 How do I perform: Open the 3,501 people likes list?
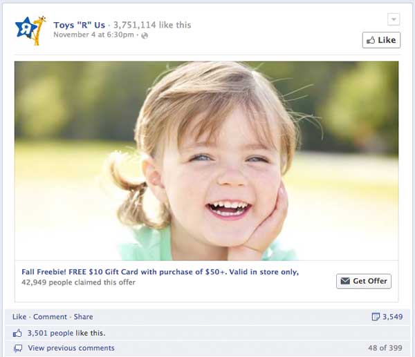click(50, 334)
